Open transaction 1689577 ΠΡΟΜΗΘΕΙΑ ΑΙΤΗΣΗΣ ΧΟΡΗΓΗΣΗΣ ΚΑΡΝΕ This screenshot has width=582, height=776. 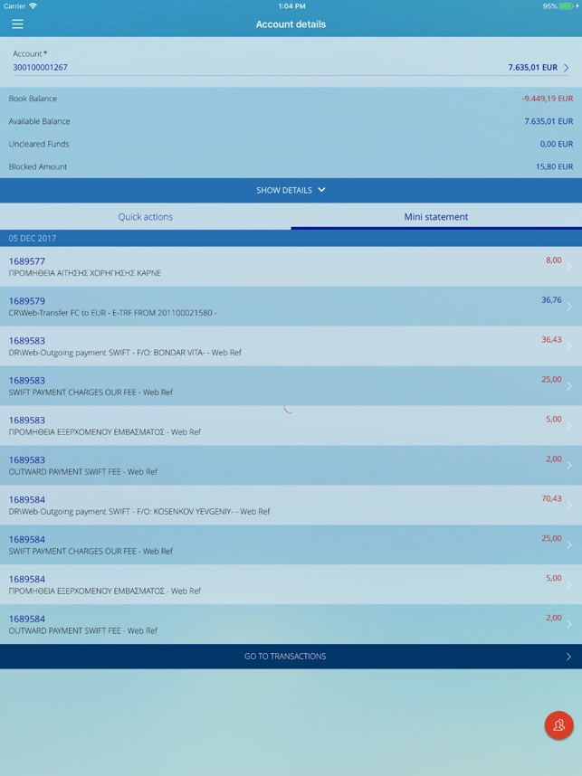click(x=291, y=267)
